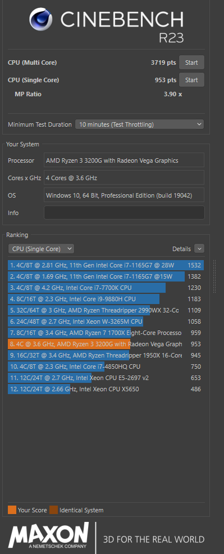
Task: Select highlighted row 8 AMD Ryzen 3 3200G
Action: (x=106, y=344)
